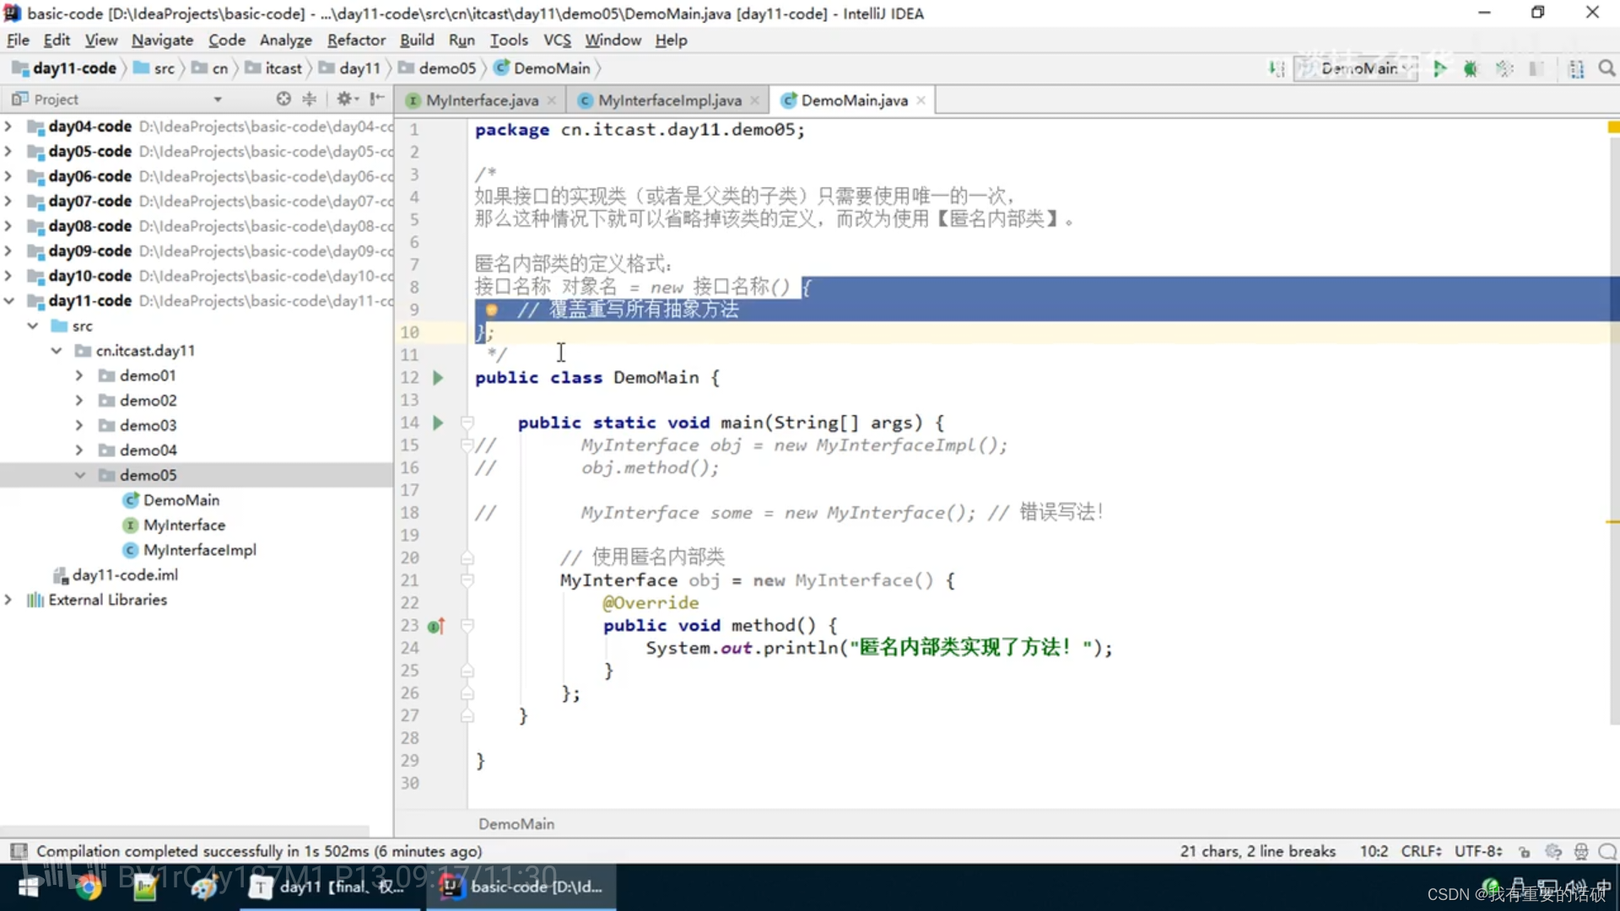The width and height of the screenshot is (1620, 911).
Task: Click the orange marker on editor error stripe
Action: (1612, 522)
